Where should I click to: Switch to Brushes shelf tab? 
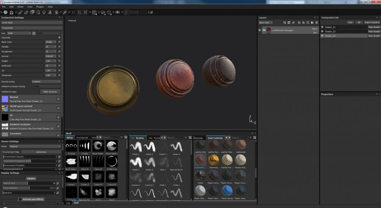(138, 138)
